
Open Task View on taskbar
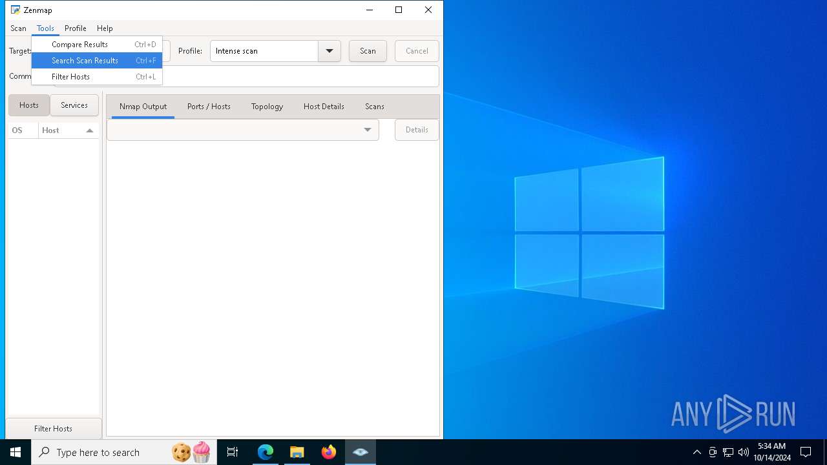click(233, 452)
